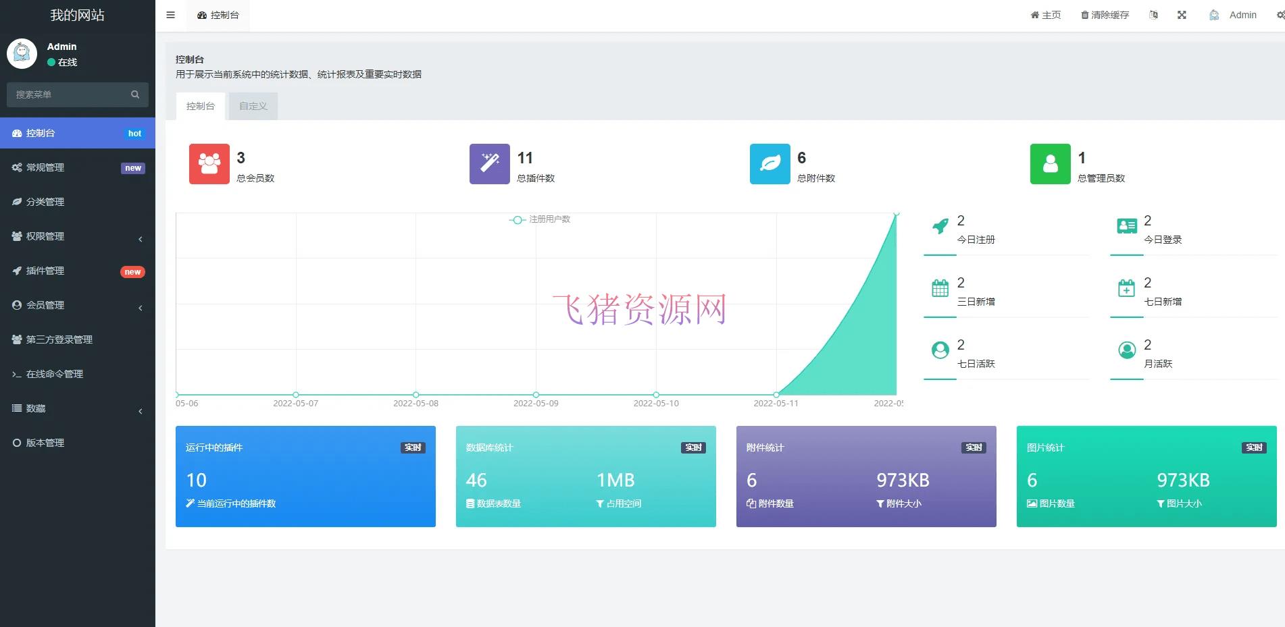
Task: Click the translate/language icon near Admin
Action: (x=1153, y=14)
